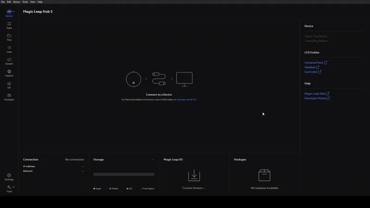Open the Controller LED guide link

click(310, 72)
